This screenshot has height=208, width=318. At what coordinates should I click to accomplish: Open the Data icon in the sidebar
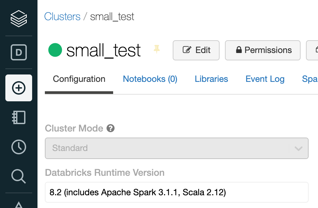pyautogui.click(x=18, y=52)
